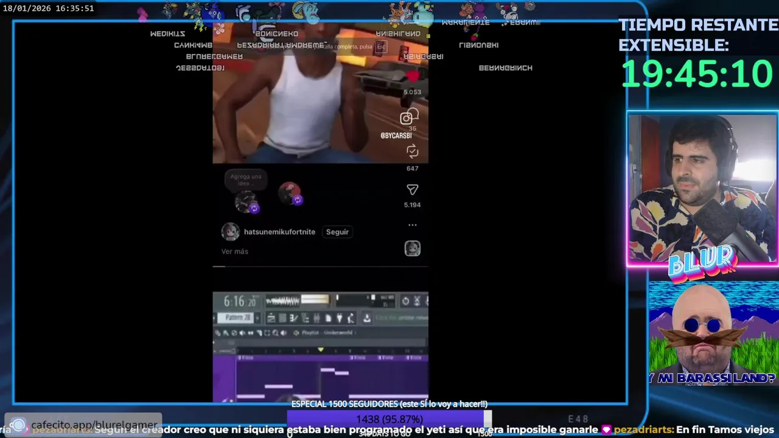
Task: Click the playback speaker tool in the playlist
Action: [x=284, y=333]
